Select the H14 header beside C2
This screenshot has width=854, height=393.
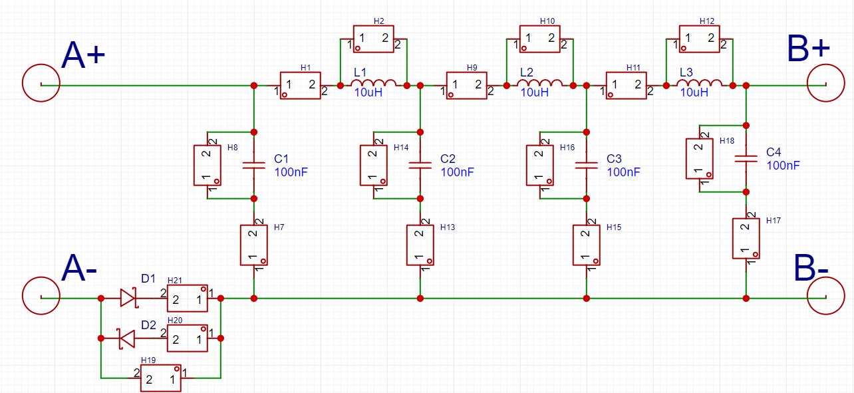[x=374, y=165]
